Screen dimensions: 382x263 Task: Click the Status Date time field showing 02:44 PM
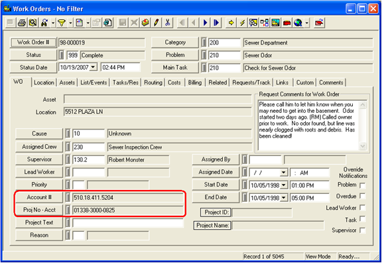point(121,67)
